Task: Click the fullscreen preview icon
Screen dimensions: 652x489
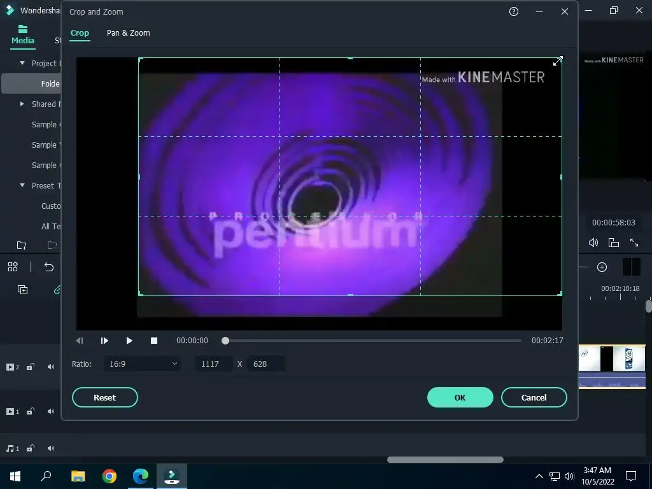Action: pyautogui.click(x=634, y=243)
